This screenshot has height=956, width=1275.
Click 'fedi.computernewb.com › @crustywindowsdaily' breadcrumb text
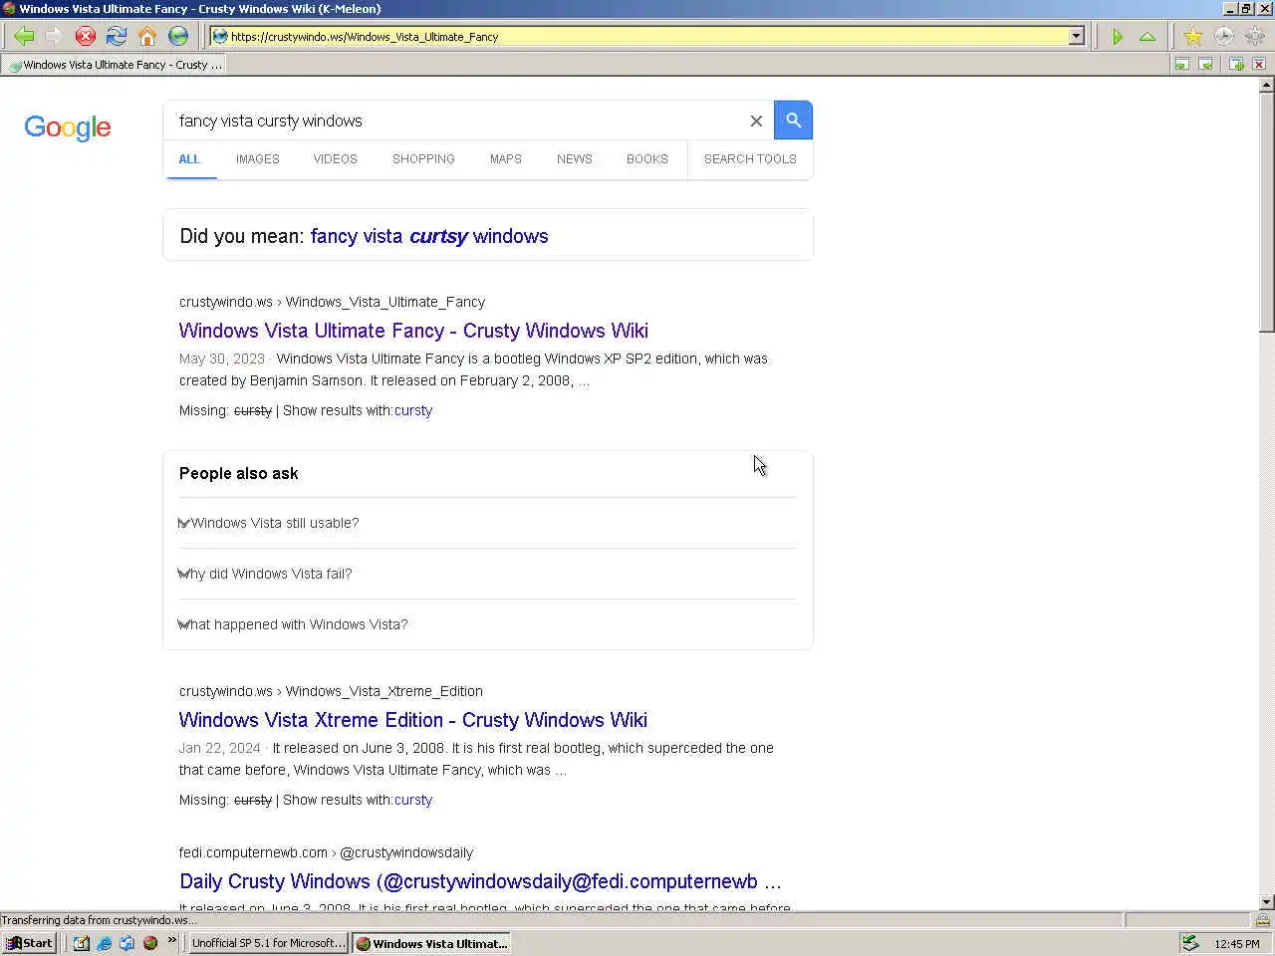click(x=326, y=852)
